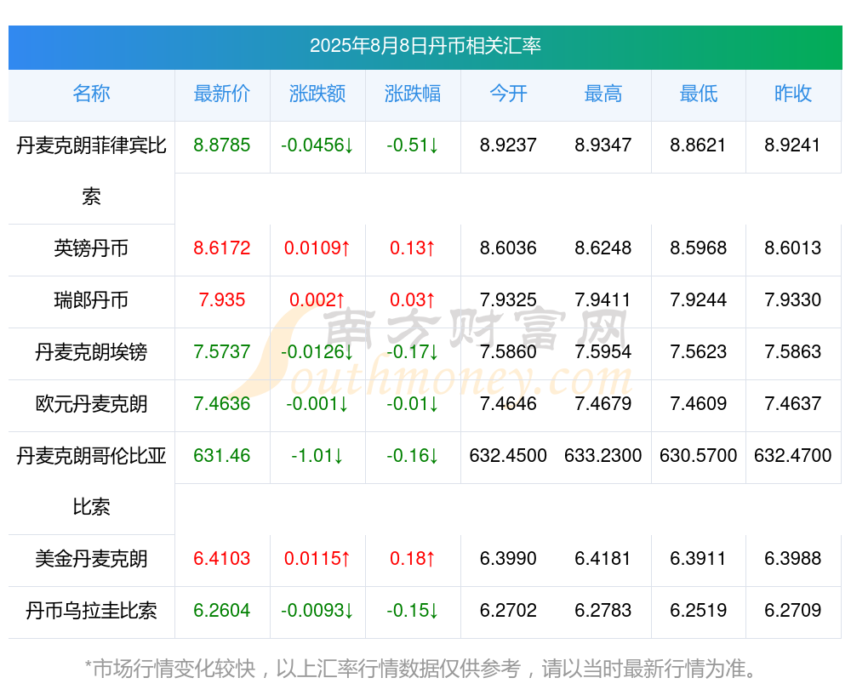Select the 涨跌额 column header
Image resolution: width=851 pixels, height=695 pixels.
pos(317,94)
